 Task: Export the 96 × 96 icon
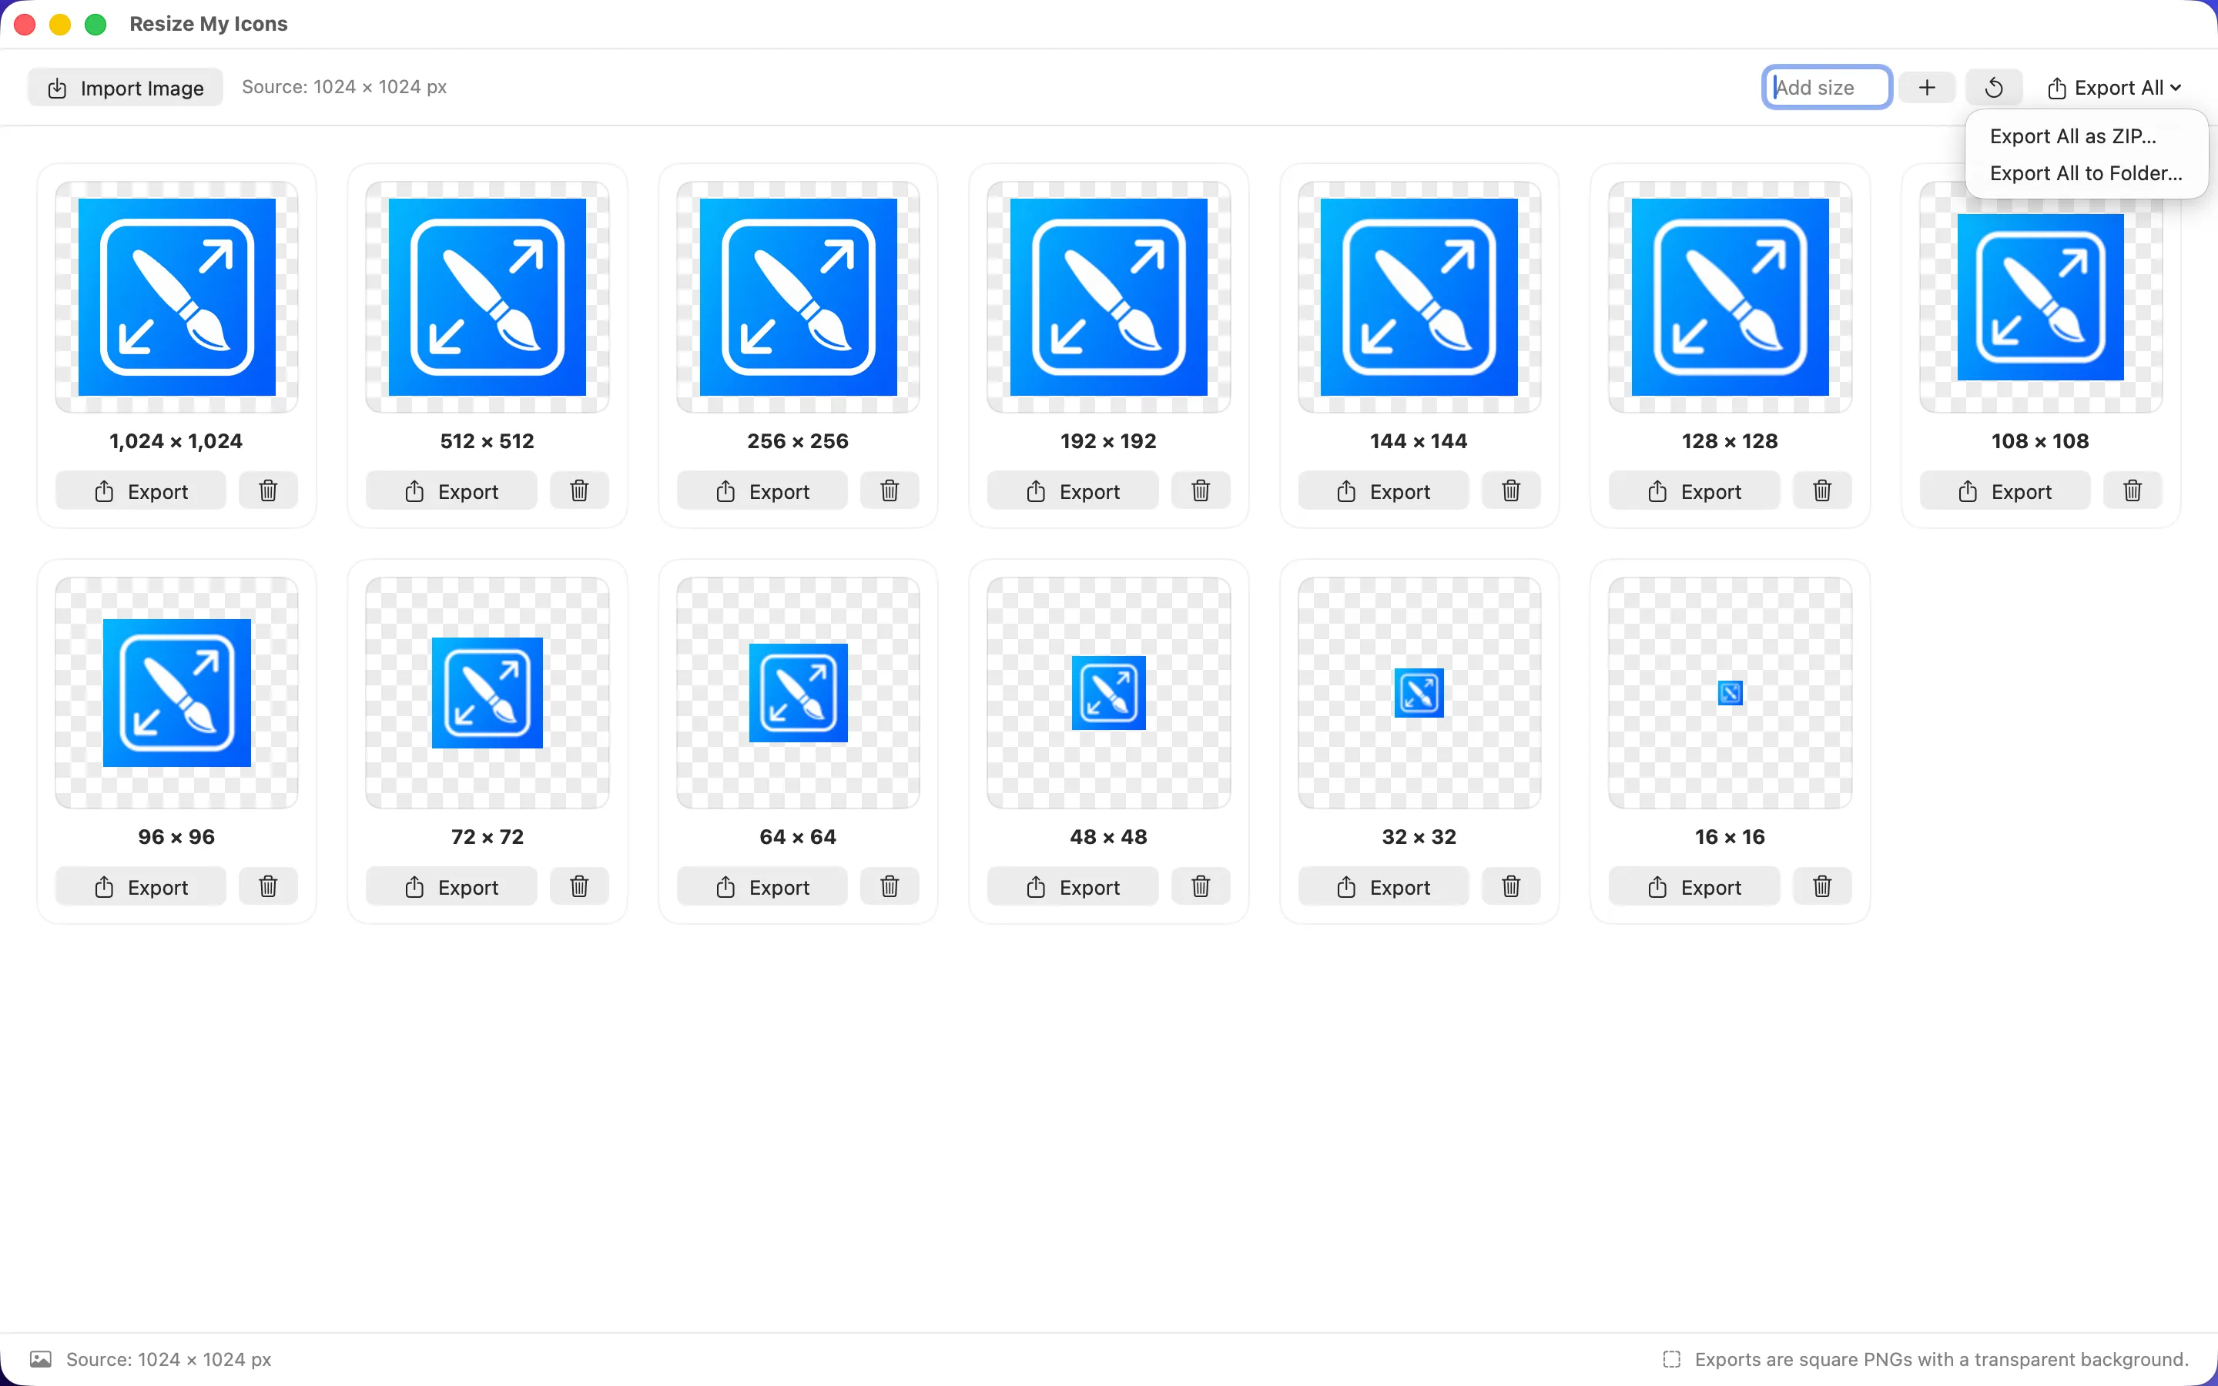(x=141, y=886)
